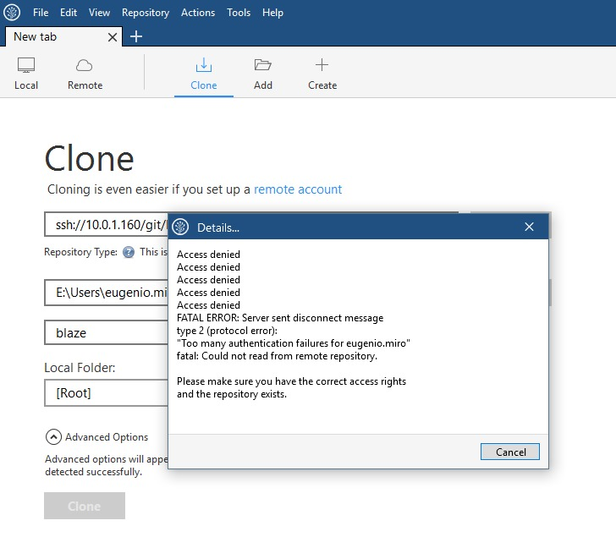Show Local repositories
Screen dimensions: 616x537
[x=26, y=74]
